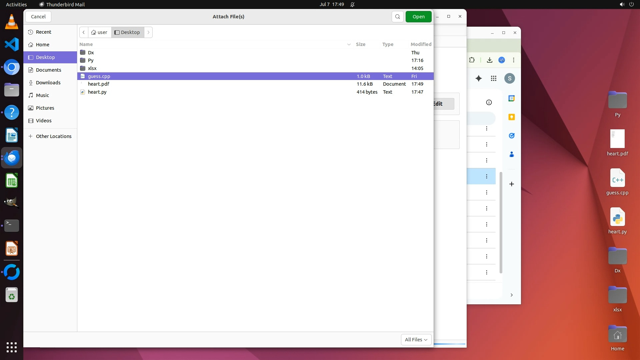
Task: Open the All Files filter dropdown
Action: coord(416,339)
